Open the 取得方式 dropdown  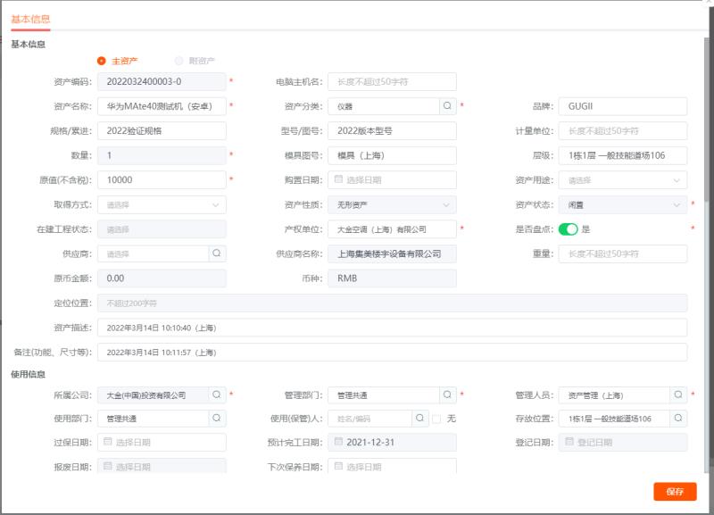162,204
